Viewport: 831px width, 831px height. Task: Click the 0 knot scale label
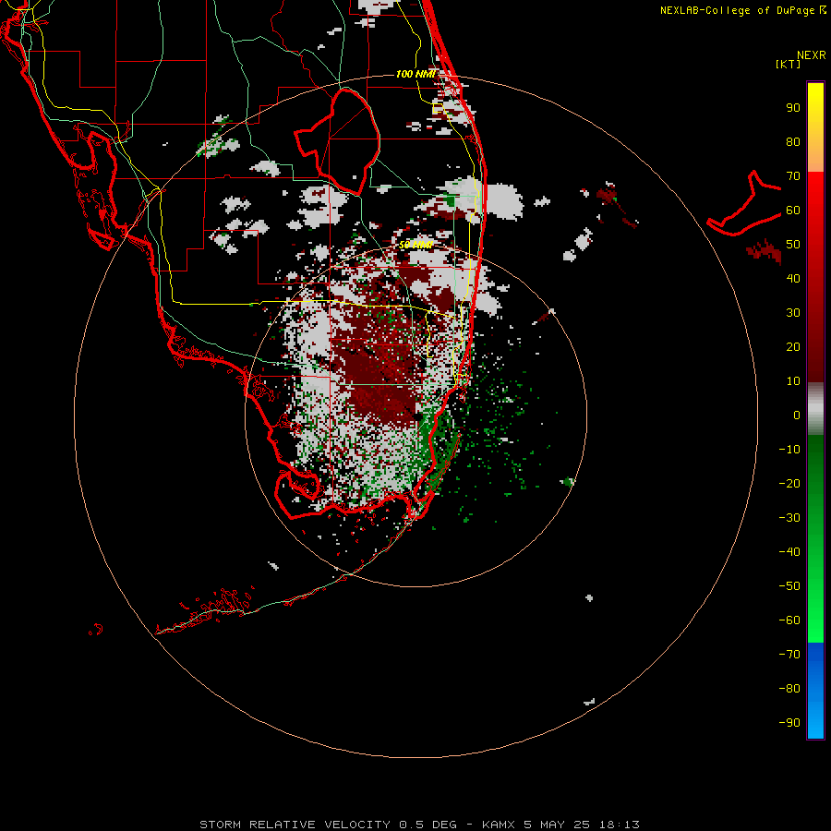(x=797, y=415)
